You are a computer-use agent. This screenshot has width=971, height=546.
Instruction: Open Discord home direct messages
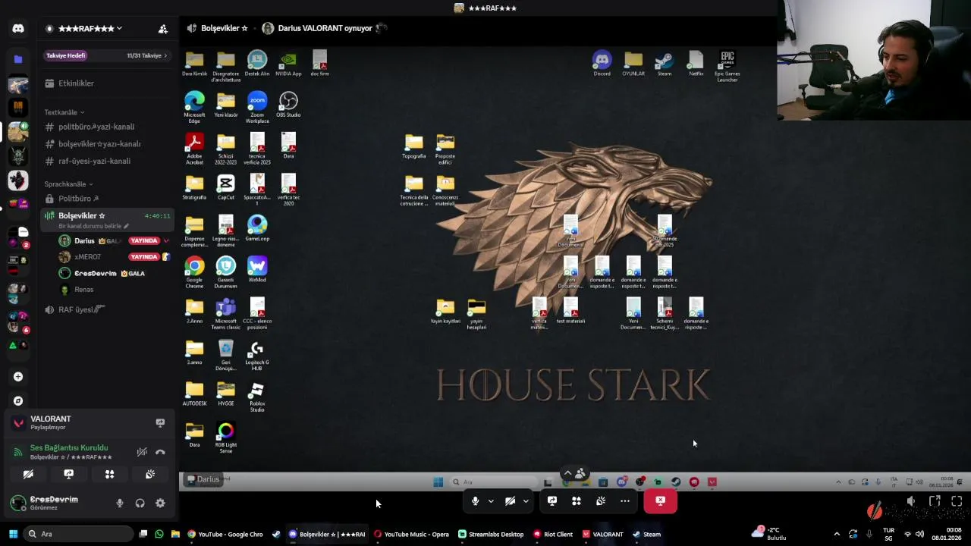tap(18, 29)
